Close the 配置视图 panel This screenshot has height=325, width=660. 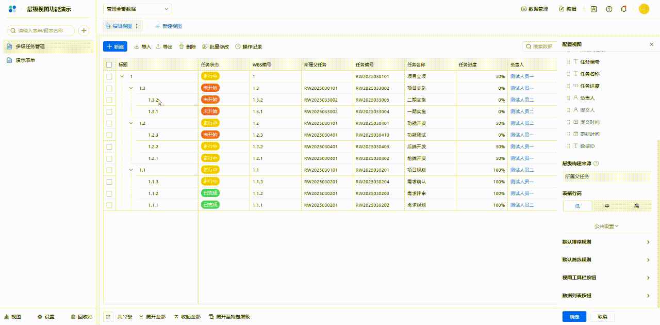click(651, 45)
